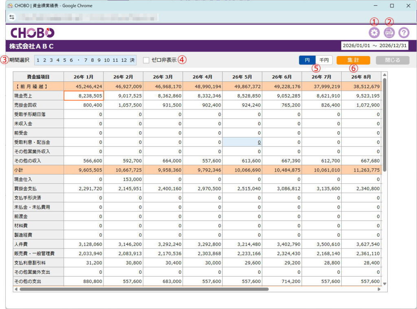
Task: Open the underlined 受取利息・配当金 May value
Action: [x=259, y=142]
